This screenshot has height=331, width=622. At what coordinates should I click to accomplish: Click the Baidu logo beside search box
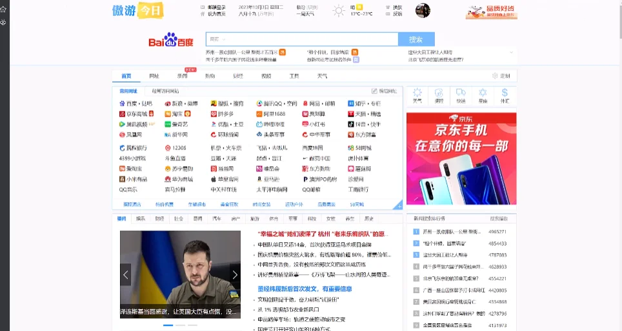[171, 39]
